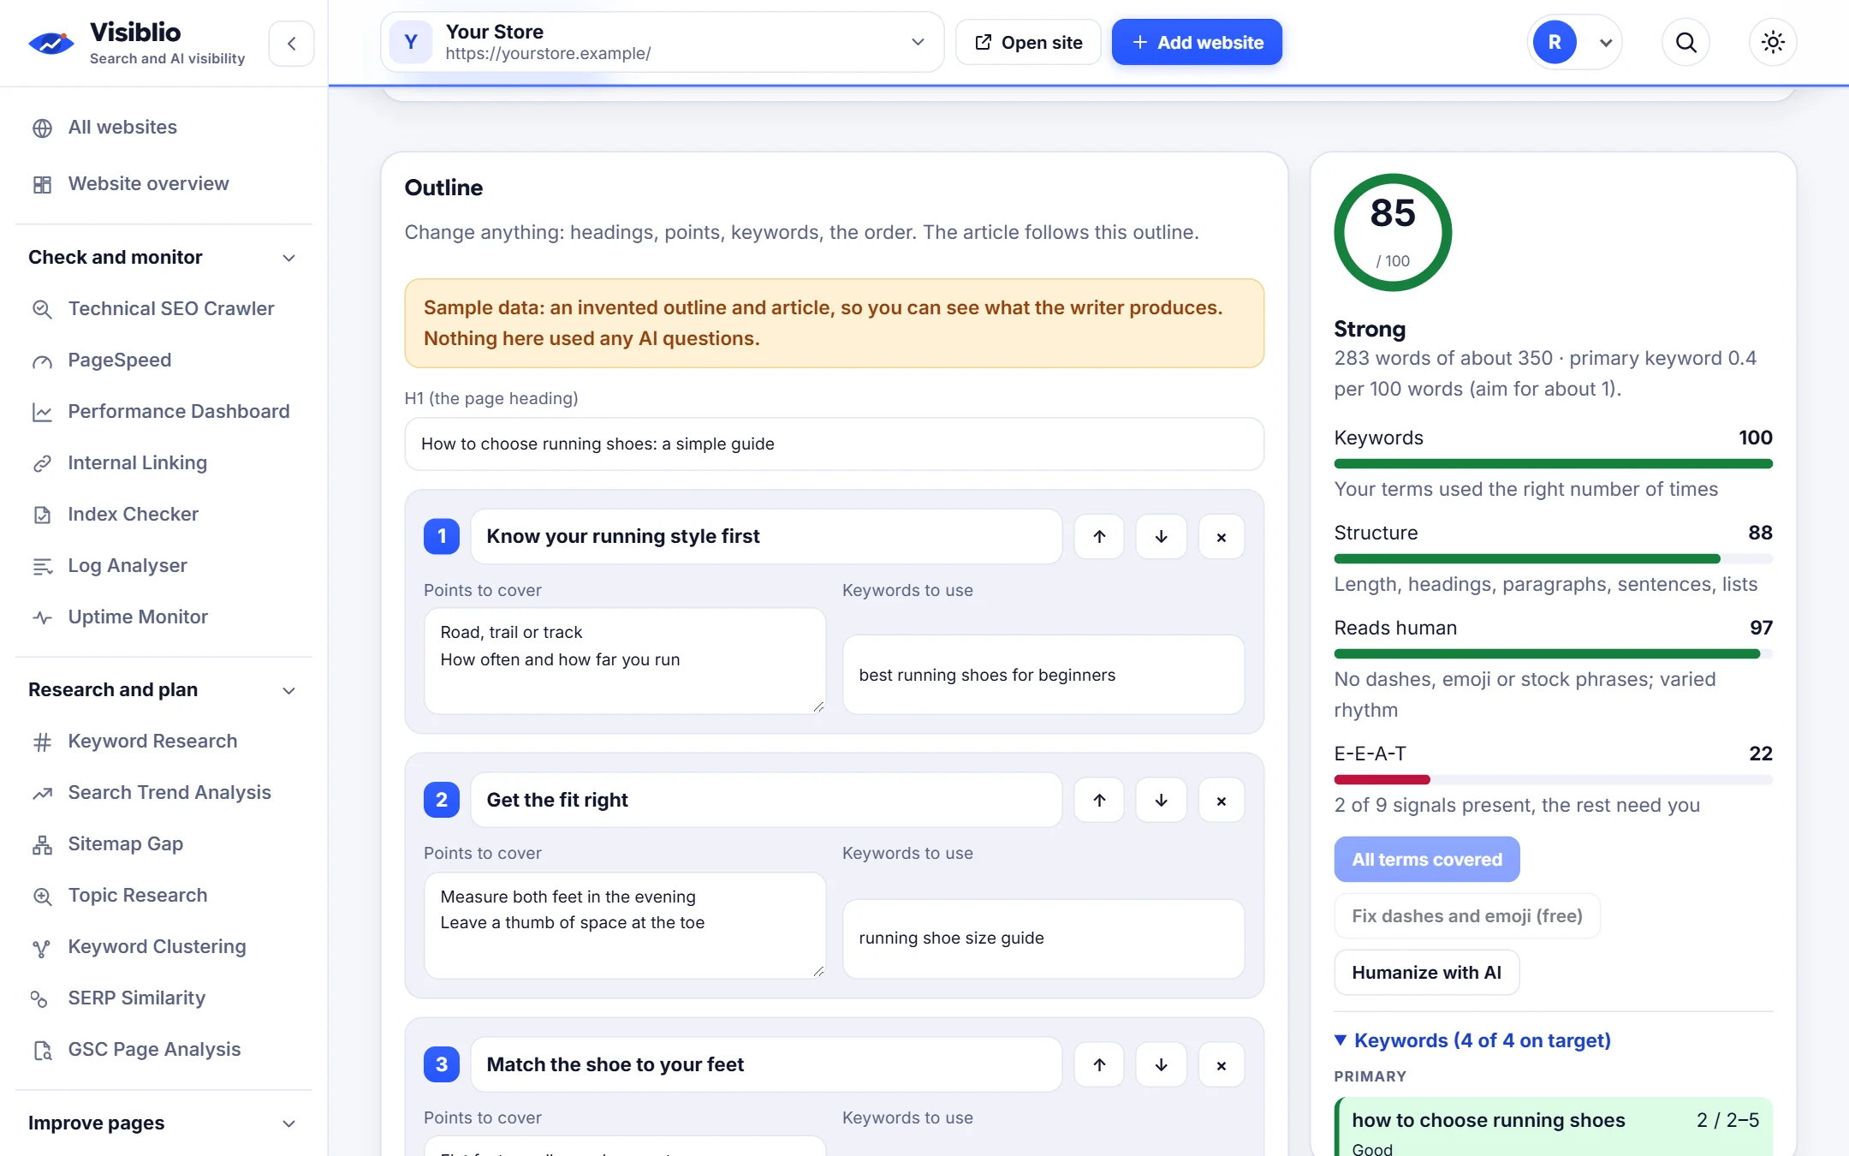Remove 'Match the shoe to your feet' section
The width and height of the screenshot is (1849, 1156).
click(1222, 1065)
